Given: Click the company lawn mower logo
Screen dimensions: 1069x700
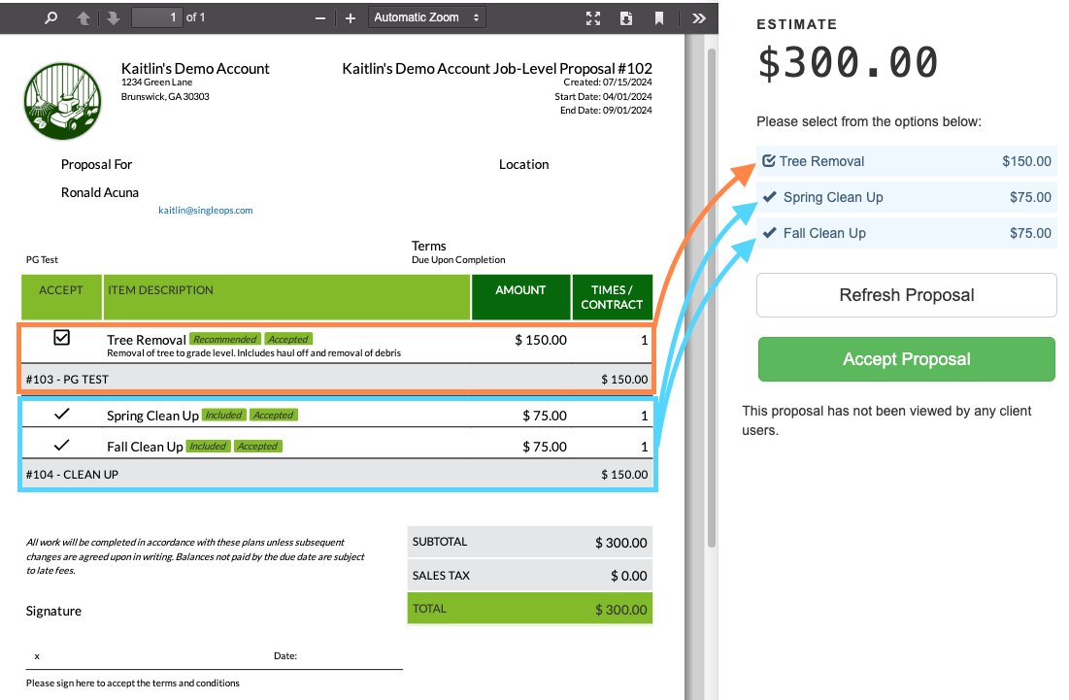Looking at the screenshot, I should pos(63,101).
